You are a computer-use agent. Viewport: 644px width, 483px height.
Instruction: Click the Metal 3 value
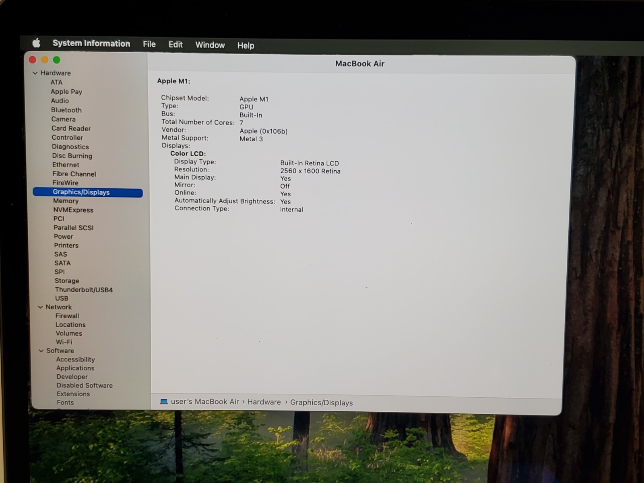(x=251, y=139)
